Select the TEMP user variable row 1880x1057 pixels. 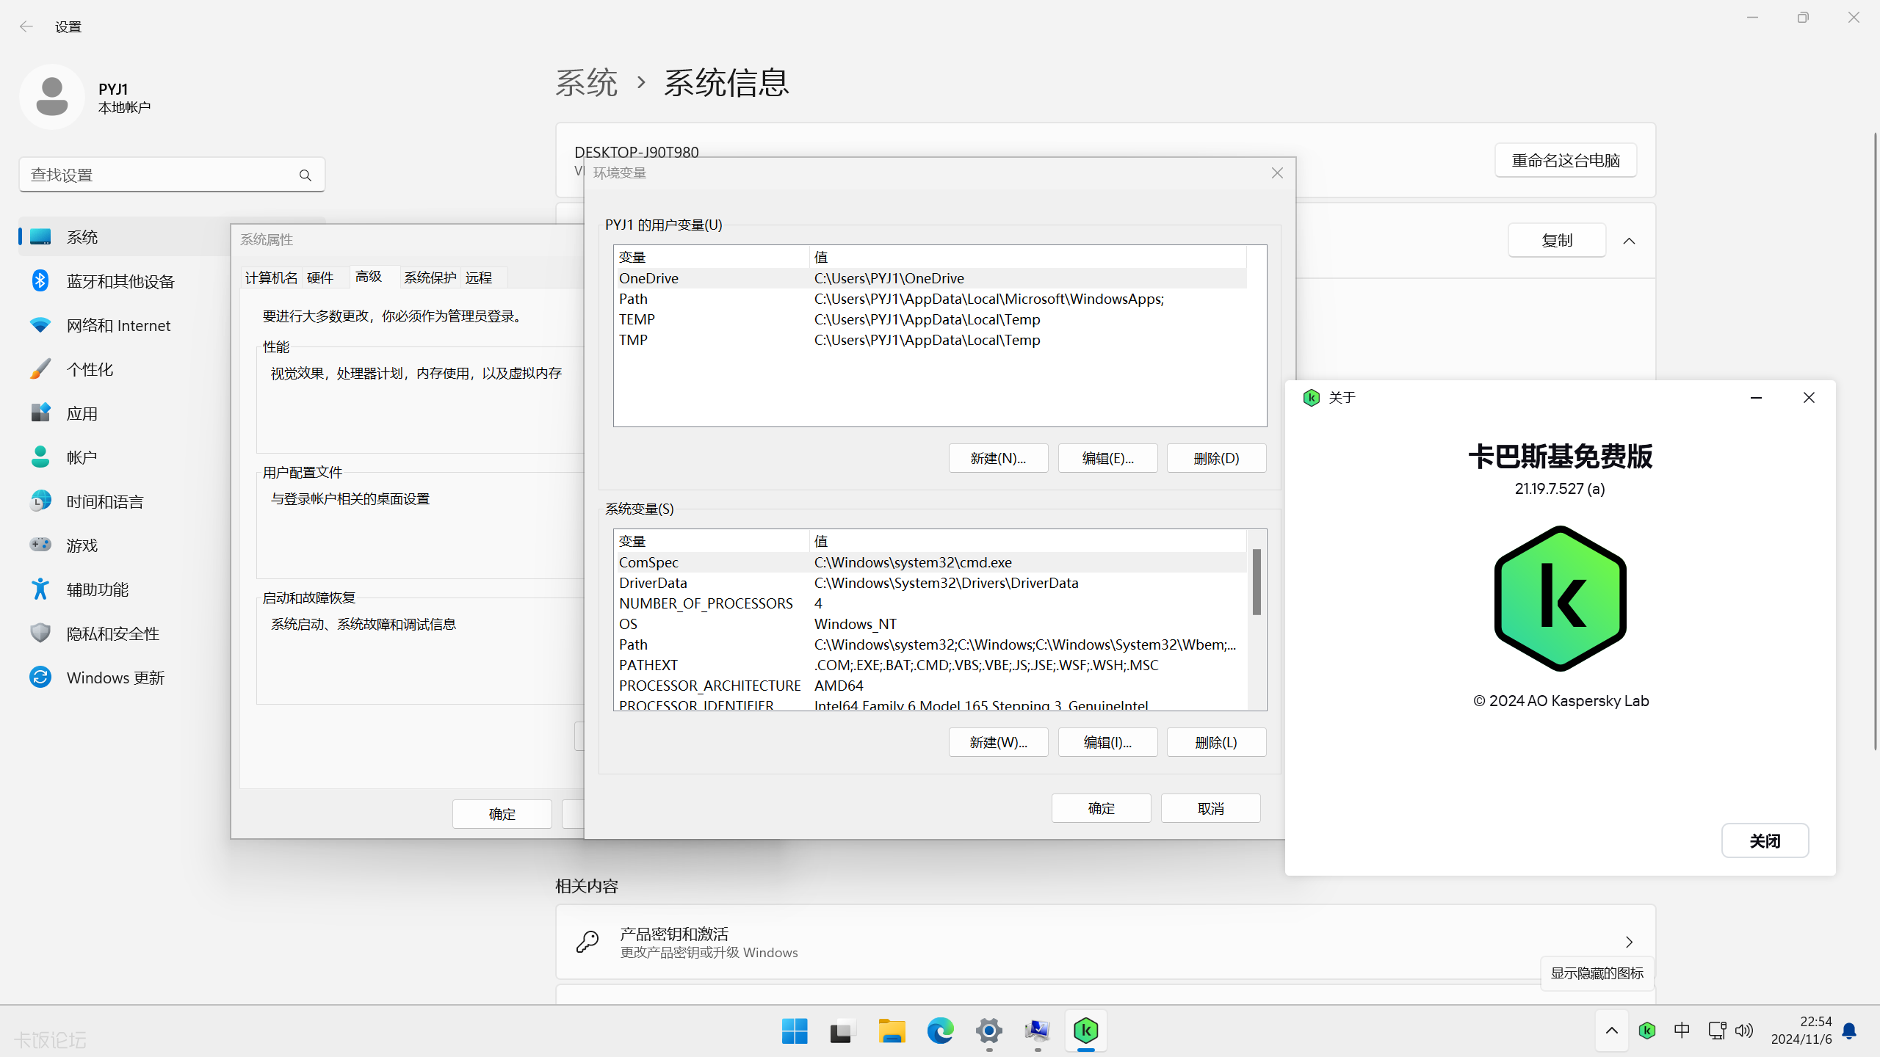tap(930, 319)
